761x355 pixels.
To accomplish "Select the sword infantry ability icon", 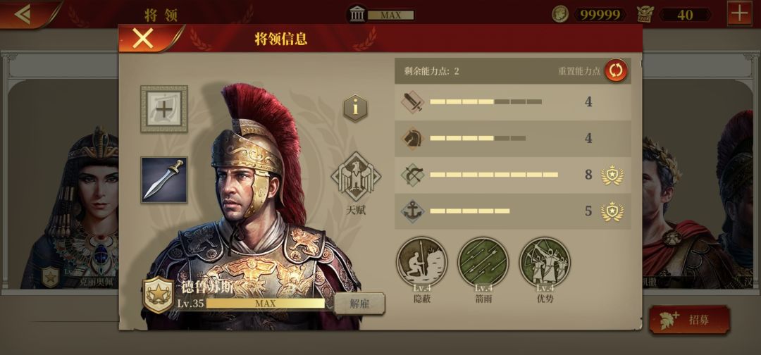I will tap(412, 102).
